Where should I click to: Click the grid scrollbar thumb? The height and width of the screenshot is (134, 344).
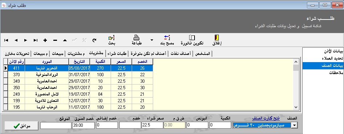[296, 68]
